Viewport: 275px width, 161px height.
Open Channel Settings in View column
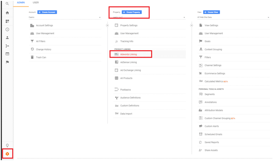(x=234, y=65)
